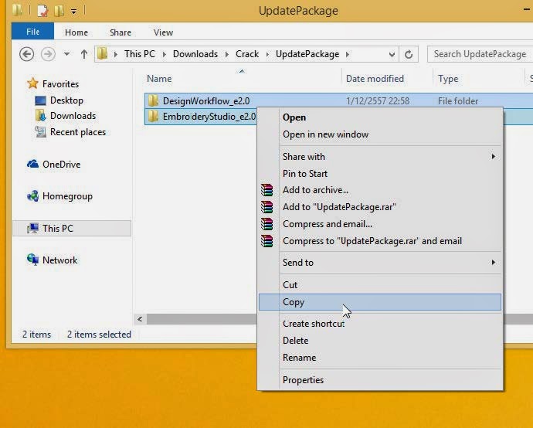
Task: Click the Search UpdatePackage field
Action: click(x=480, y=54)
